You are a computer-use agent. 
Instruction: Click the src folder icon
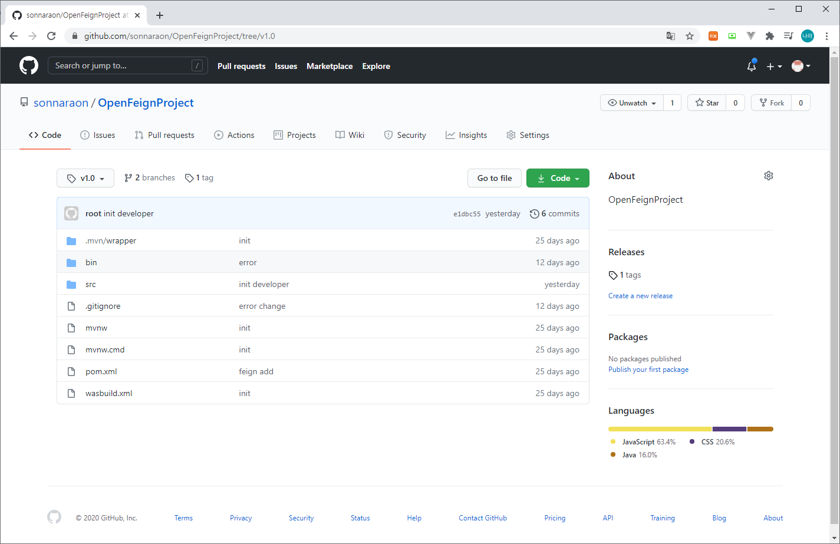[71, 284]
